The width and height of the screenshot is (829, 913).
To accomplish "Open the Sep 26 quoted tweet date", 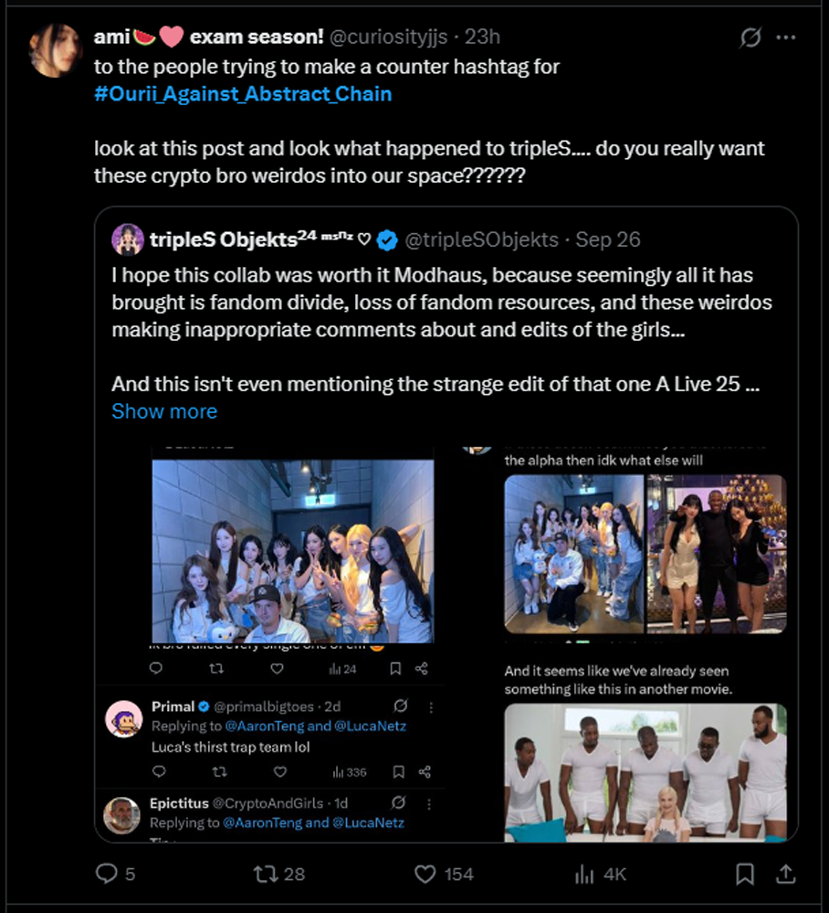I will (608, 239).
